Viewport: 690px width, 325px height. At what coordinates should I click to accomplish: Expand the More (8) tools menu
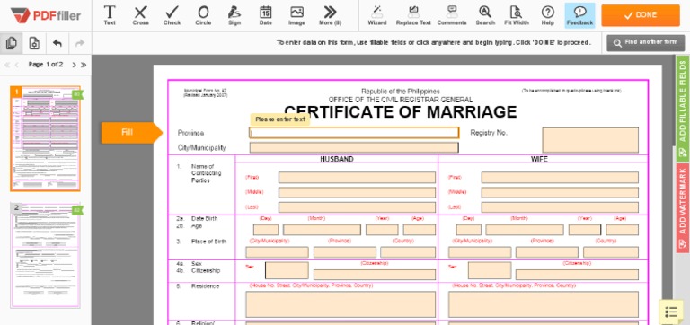pyautogui.click(x=330, y=15)
